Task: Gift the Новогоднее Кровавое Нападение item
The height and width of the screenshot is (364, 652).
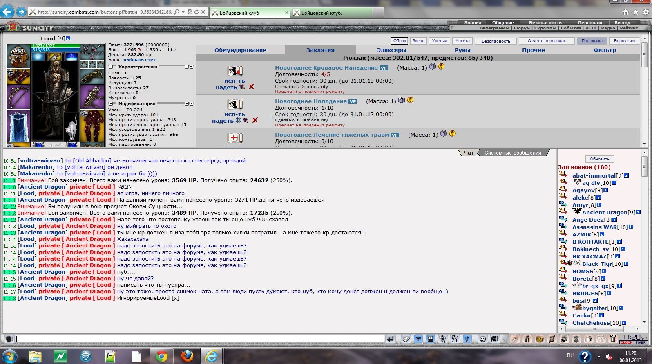Action: coord(433,66)
